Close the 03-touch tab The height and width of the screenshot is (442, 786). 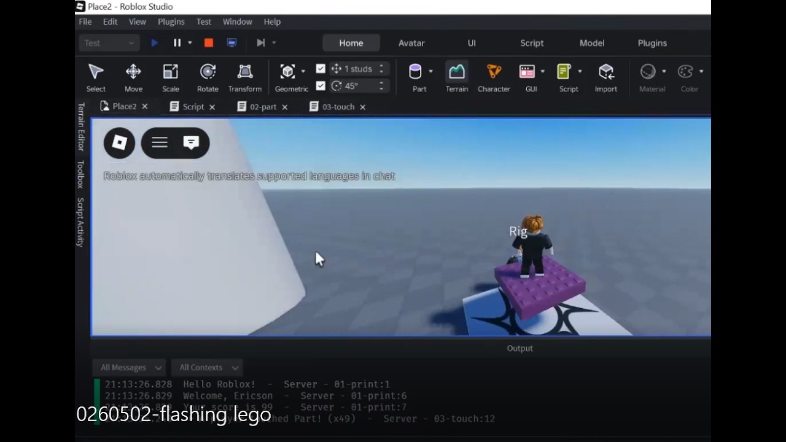click(x=363, y=107)
